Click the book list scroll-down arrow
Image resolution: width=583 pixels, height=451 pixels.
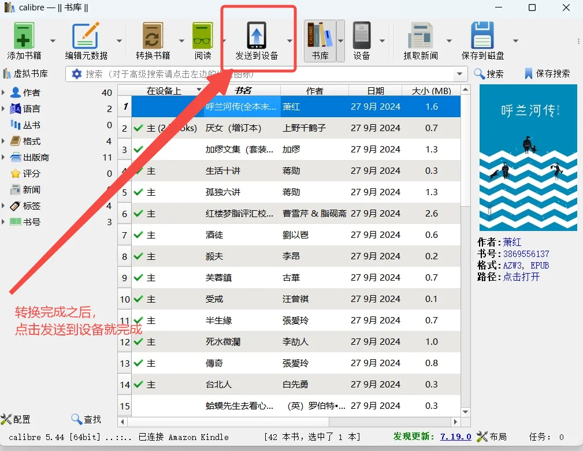466,412
